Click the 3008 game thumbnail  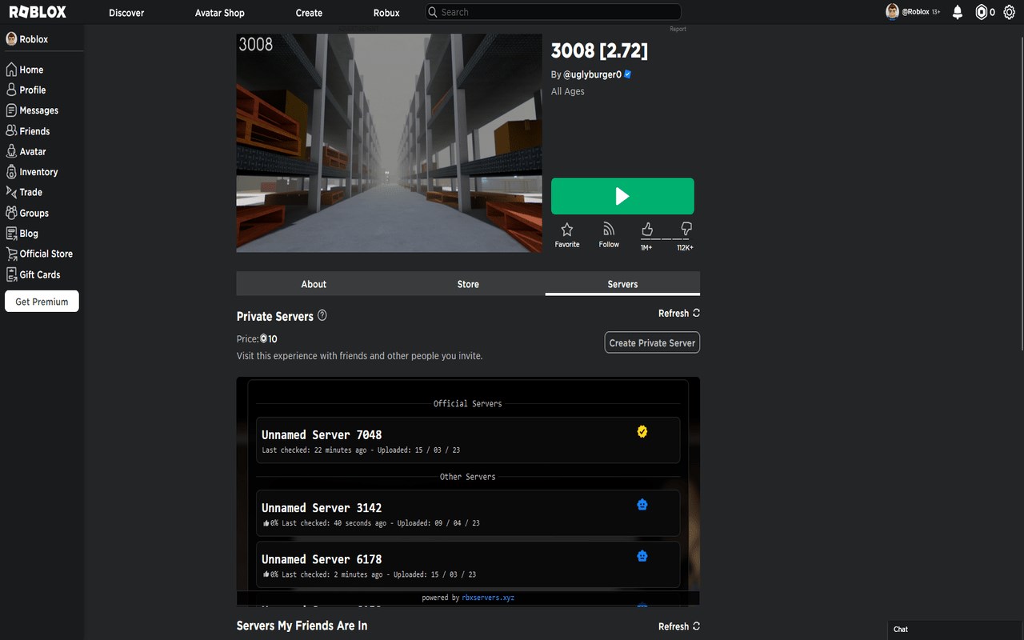click(x=390, y=143)
